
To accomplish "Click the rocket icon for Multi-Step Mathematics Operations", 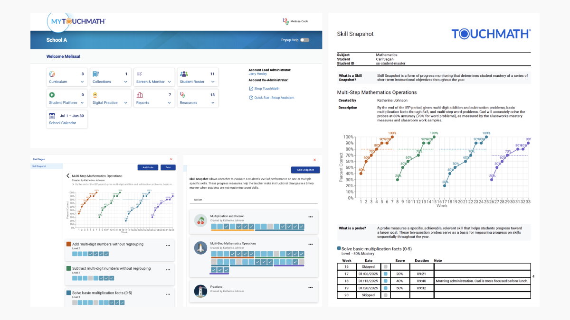I will pyautogui.click(x=200, y=247).
